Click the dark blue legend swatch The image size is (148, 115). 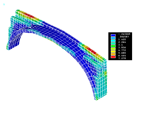(113, 35)
